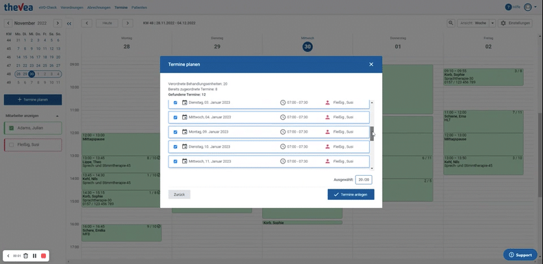Screen dimensions: 543x264
Task: Click clock icon in Dienstag, 10. Januar row
Action: (283, 147)
